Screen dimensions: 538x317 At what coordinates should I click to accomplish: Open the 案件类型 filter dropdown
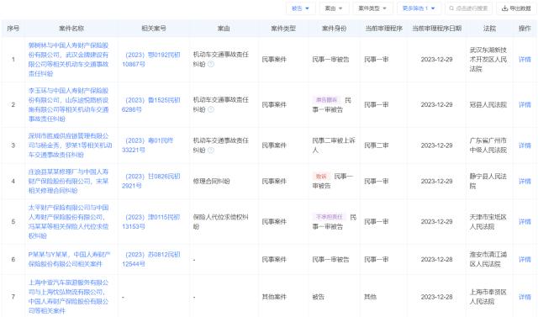click(x=372, y=8)
